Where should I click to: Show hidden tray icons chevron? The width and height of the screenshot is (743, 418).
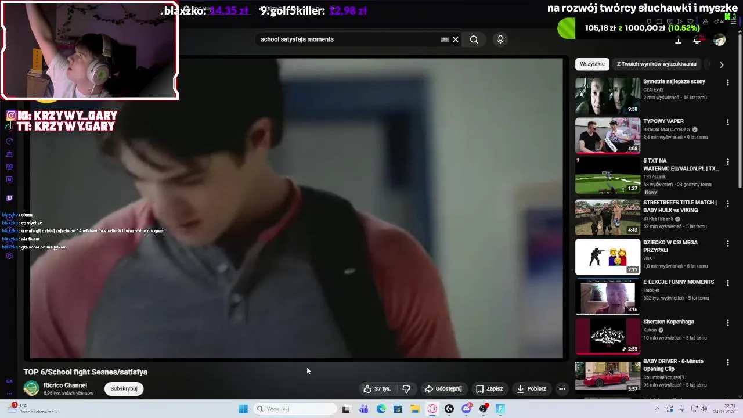[x=657, y=409]
